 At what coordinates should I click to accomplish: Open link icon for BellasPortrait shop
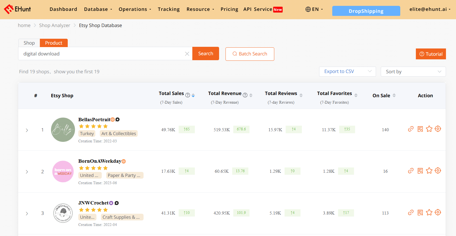click(x=411, y=129)
